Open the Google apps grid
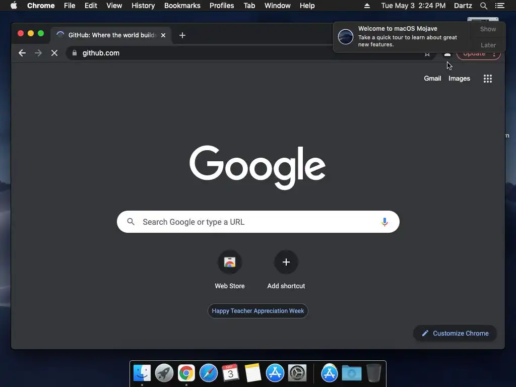 tap(487, 79)
